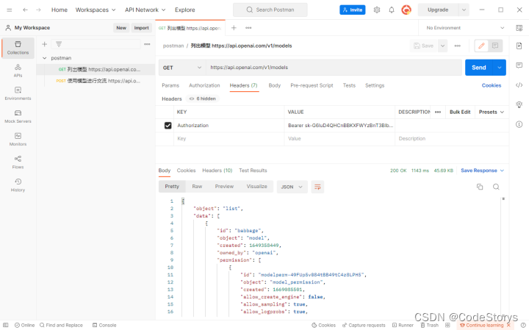The image size is (529, 330).
Task: Toggle line wrap icon in response
Action: tap(317, 187)
